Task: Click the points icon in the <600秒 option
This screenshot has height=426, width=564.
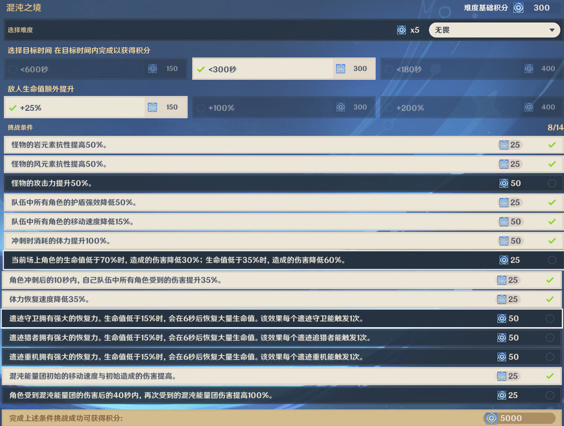Action: tap(152, 68)
